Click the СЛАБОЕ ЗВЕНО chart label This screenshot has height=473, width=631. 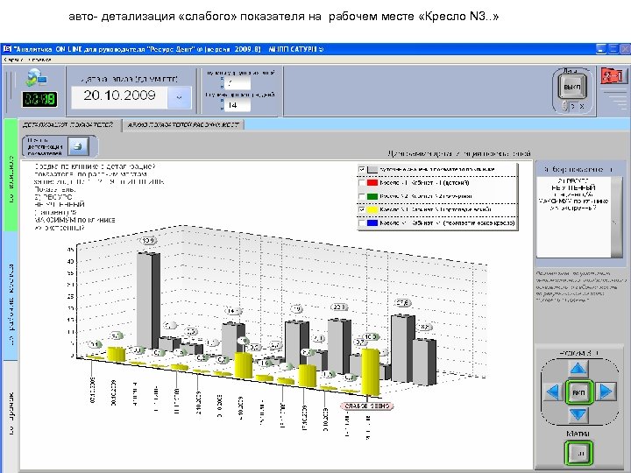tap(367, 406)
